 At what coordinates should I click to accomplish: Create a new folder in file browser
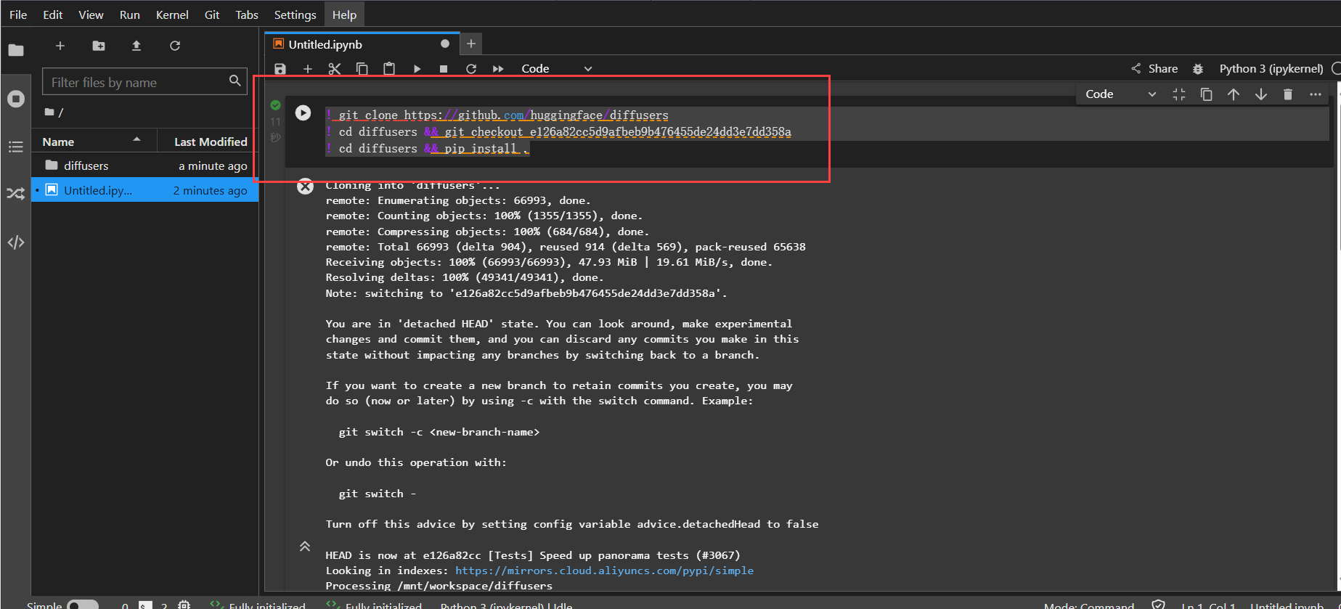pos(99,46)
